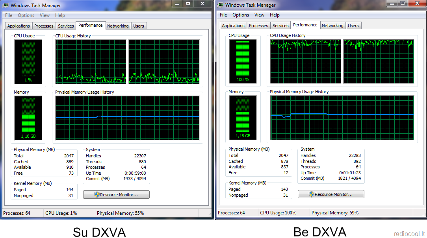The width and height of the screenshot is (427, 238).
Task: Click Handles value 22283 in right window
Action: click(x=355, y=155)
